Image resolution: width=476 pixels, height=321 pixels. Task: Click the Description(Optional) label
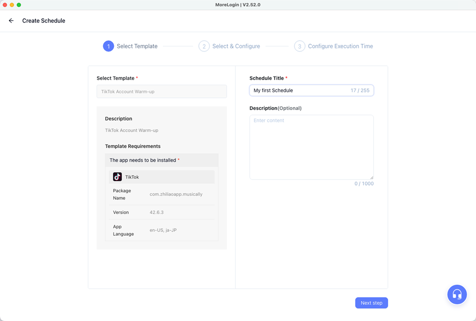[x=275, y=108]
